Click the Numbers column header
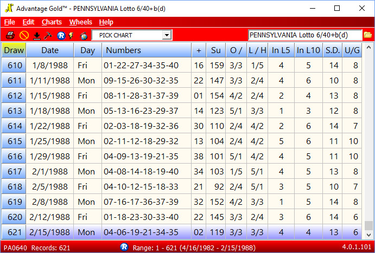 coord(147,50)
